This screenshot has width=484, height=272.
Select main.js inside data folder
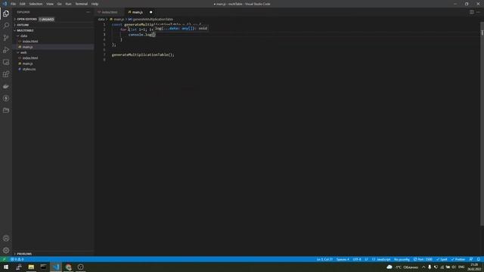click(x=53, y=47)
